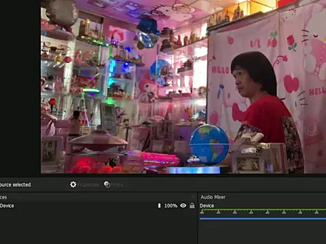326x244 pixels.
Task: Toggle visibility eye for Device source
Action: coord(183,205)
